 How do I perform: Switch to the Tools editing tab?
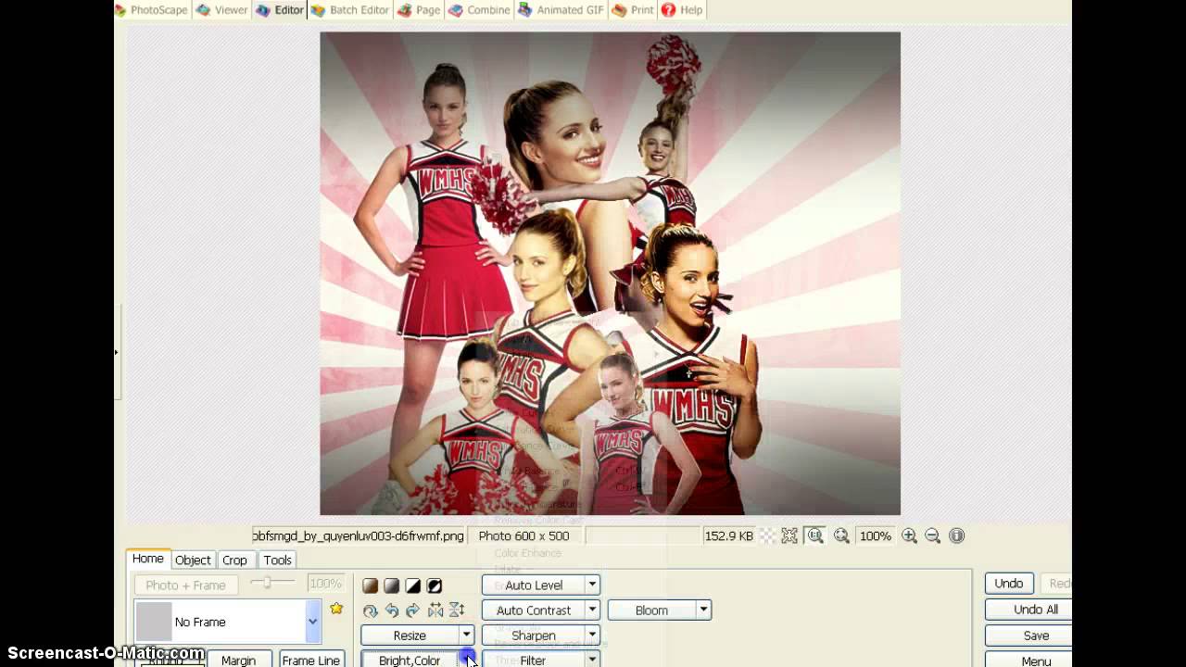click(277, 560)
